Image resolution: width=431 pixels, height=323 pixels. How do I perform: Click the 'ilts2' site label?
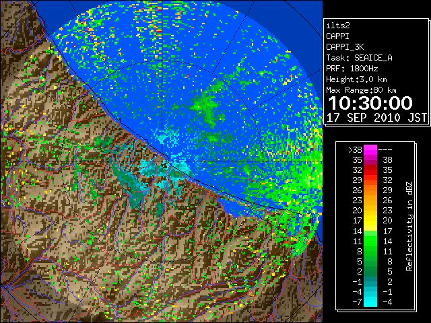click(338, 26)
